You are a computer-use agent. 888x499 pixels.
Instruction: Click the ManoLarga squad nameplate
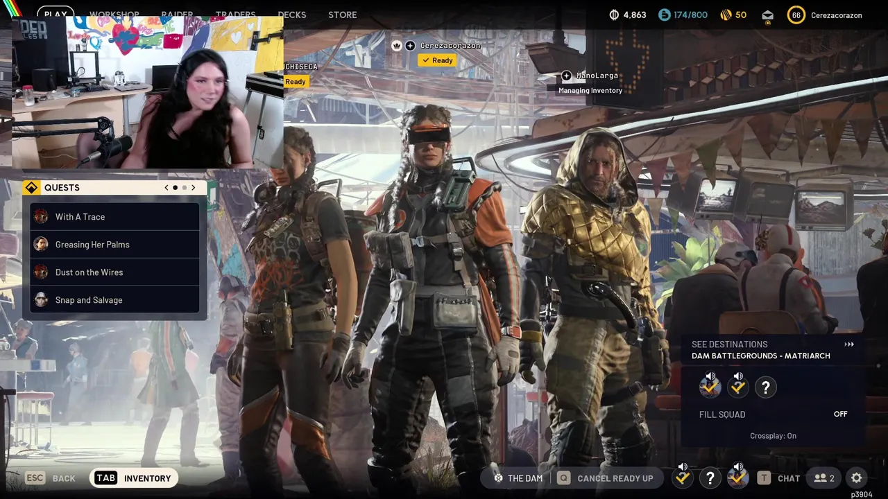point(597,76)
